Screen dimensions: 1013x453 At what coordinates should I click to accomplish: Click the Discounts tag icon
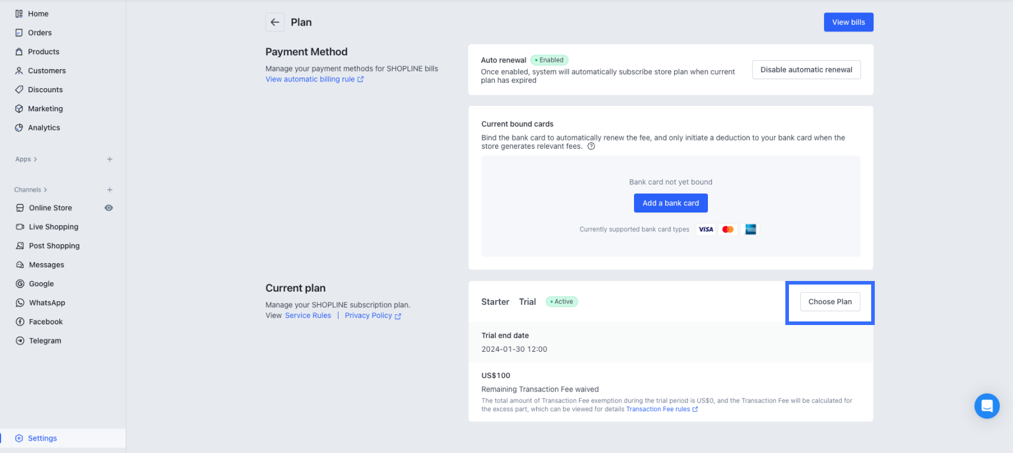point(19,90)
